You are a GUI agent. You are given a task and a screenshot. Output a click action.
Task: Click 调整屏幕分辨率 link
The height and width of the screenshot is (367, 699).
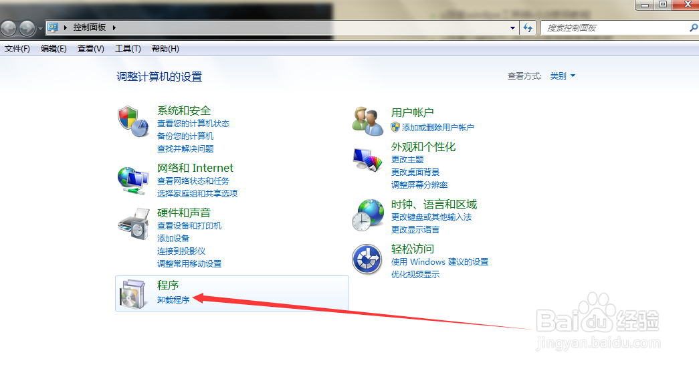tap(419, 185)
